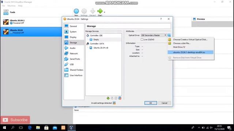
Task: Click the VirtualBox cube taskbar icon
Action: click(71, 128)
